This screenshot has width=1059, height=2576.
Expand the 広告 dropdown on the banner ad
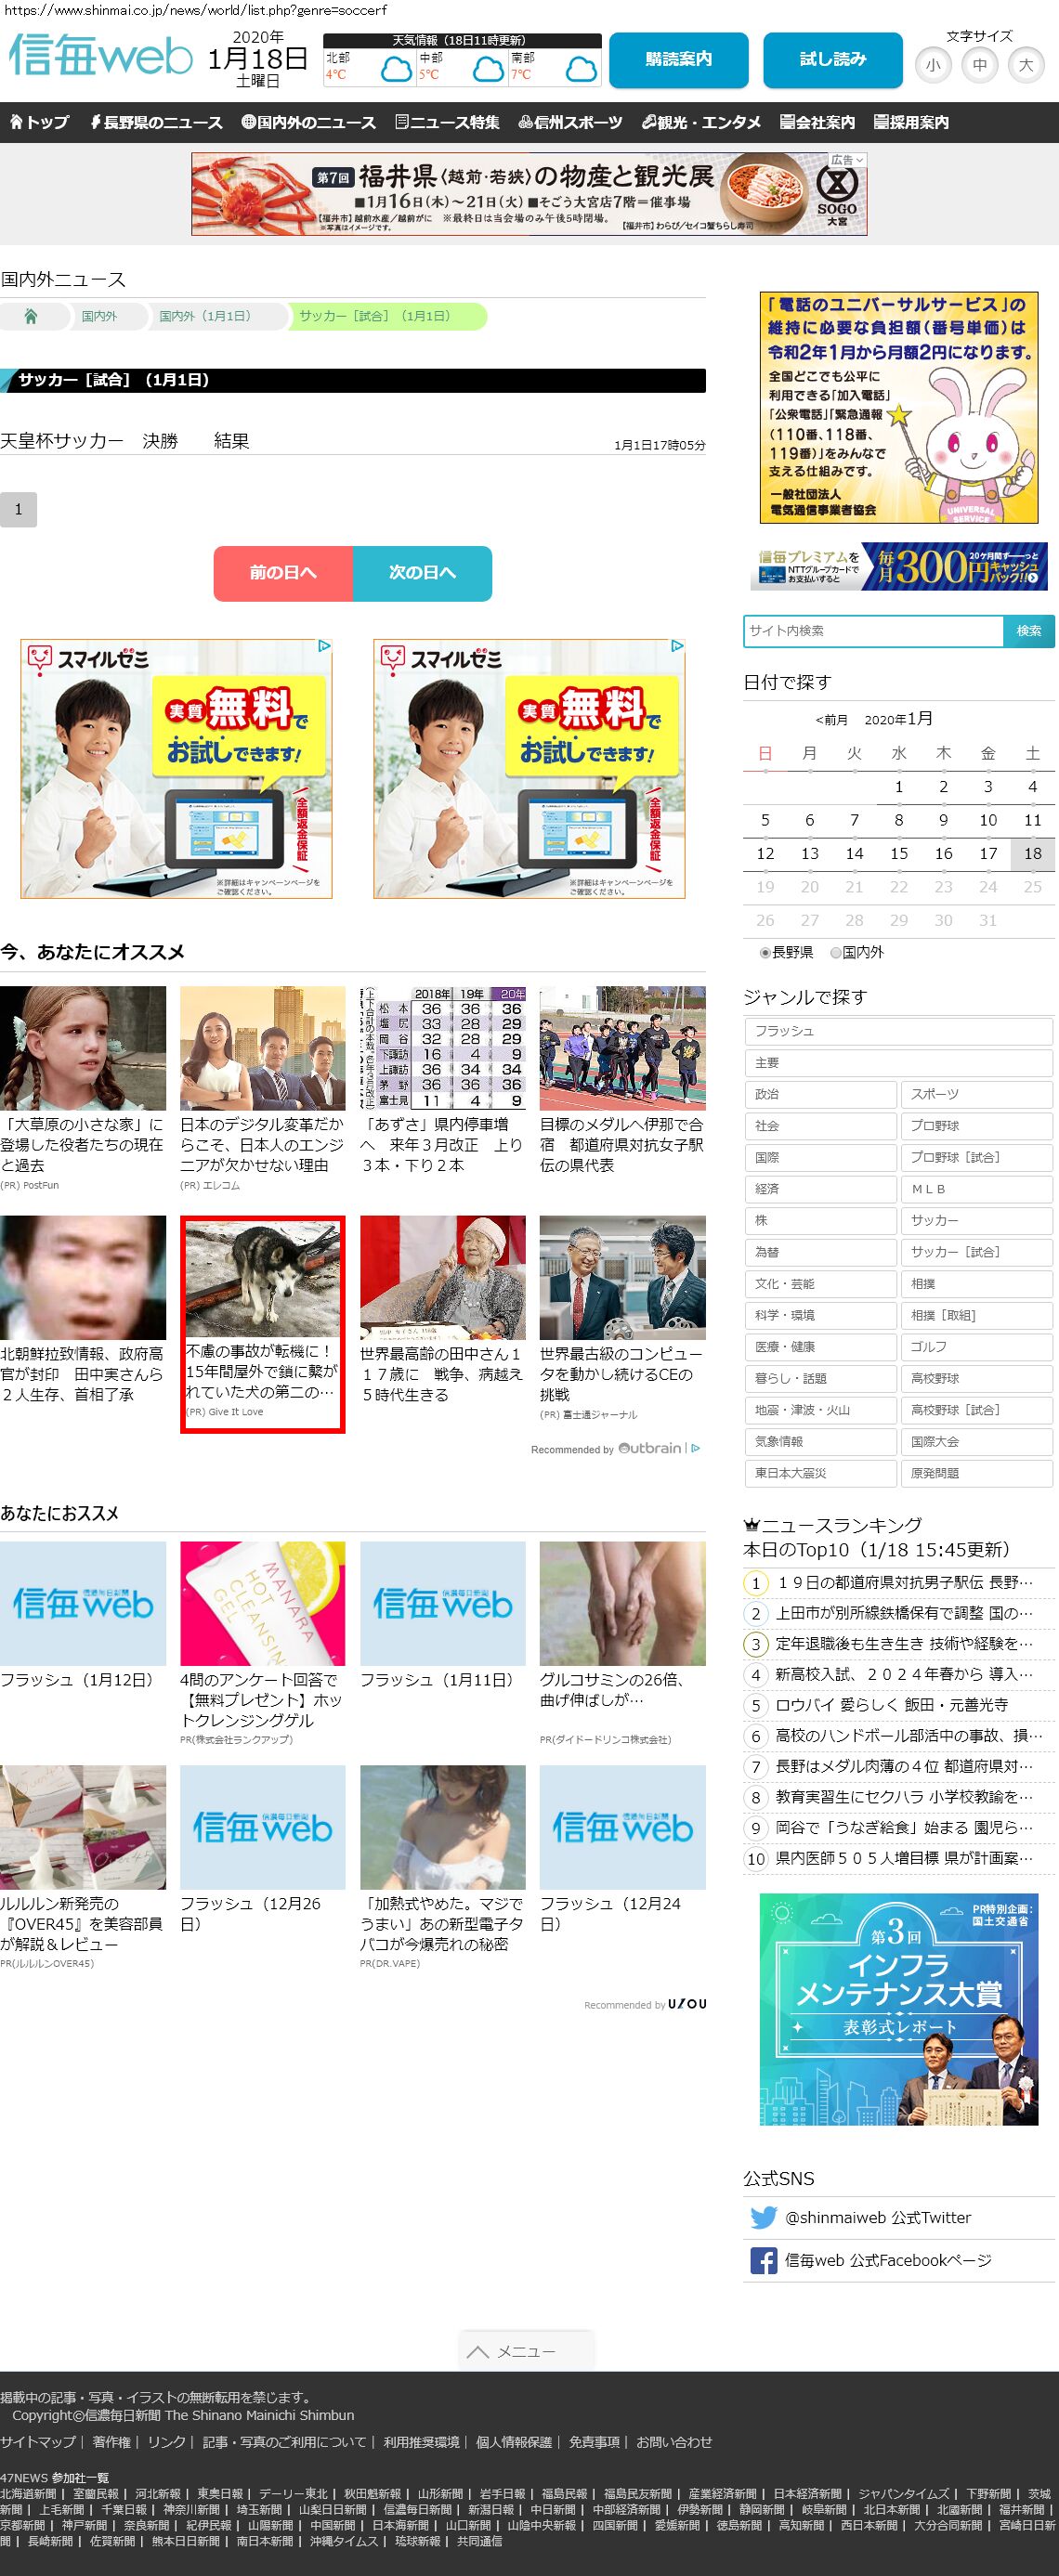pos(847,160)
